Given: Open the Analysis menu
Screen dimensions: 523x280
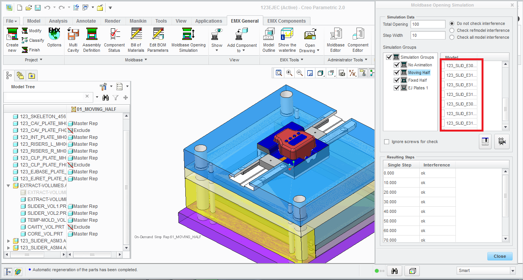Looking at the screenshot, I should [58, 21].
